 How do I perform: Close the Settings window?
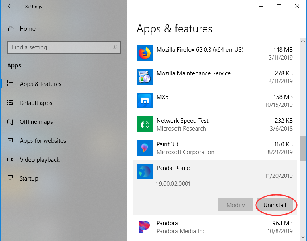(x=297, y=6)
